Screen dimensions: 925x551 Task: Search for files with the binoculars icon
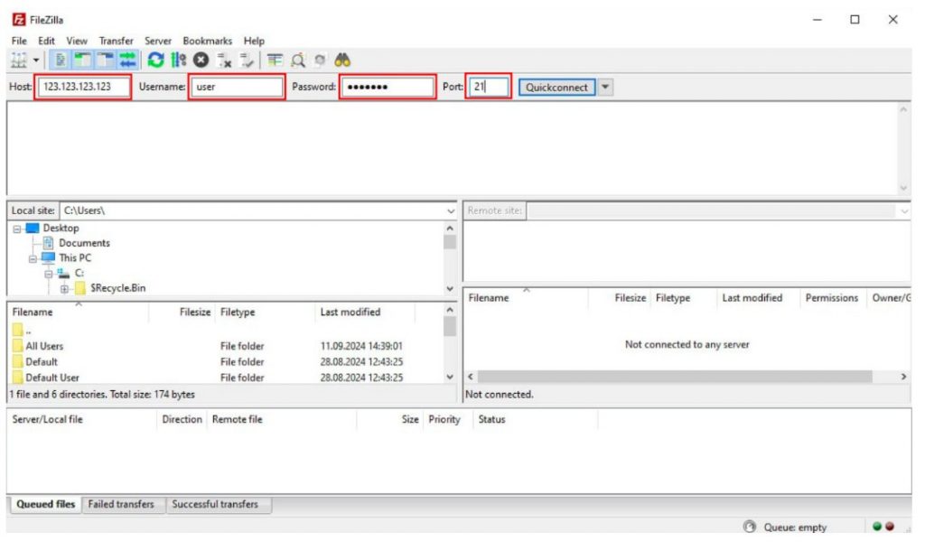(342, 61)
